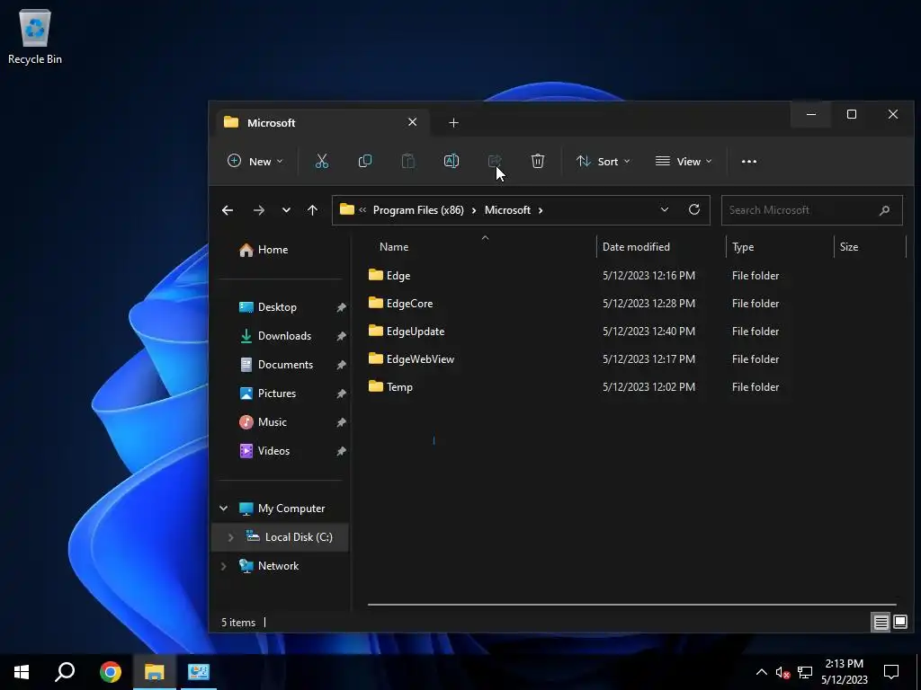Click the network tray icon
921x690 pixels.
[805, 672]
